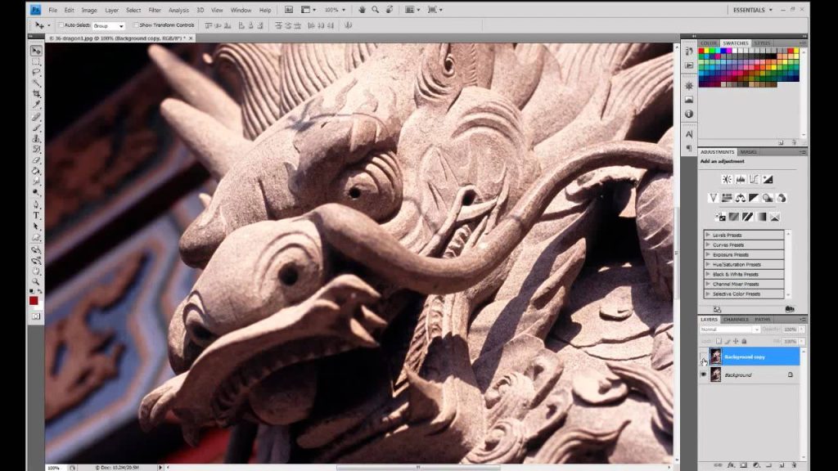Add a Brightness/Contrast adjustment
The height and width of the screenshot is (471, 838).
click(x=727, y=179)
